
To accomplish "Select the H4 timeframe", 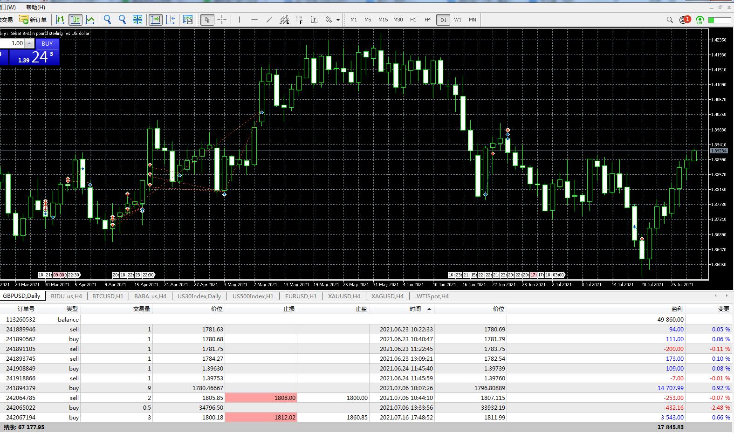I will [428, 20].
